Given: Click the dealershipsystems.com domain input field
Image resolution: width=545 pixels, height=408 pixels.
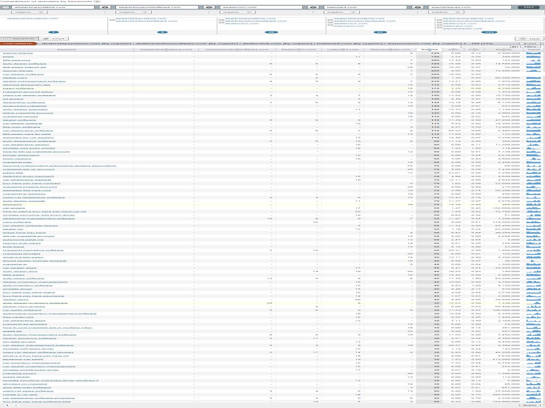Looking at the screenshot, I should pos(53,7).
